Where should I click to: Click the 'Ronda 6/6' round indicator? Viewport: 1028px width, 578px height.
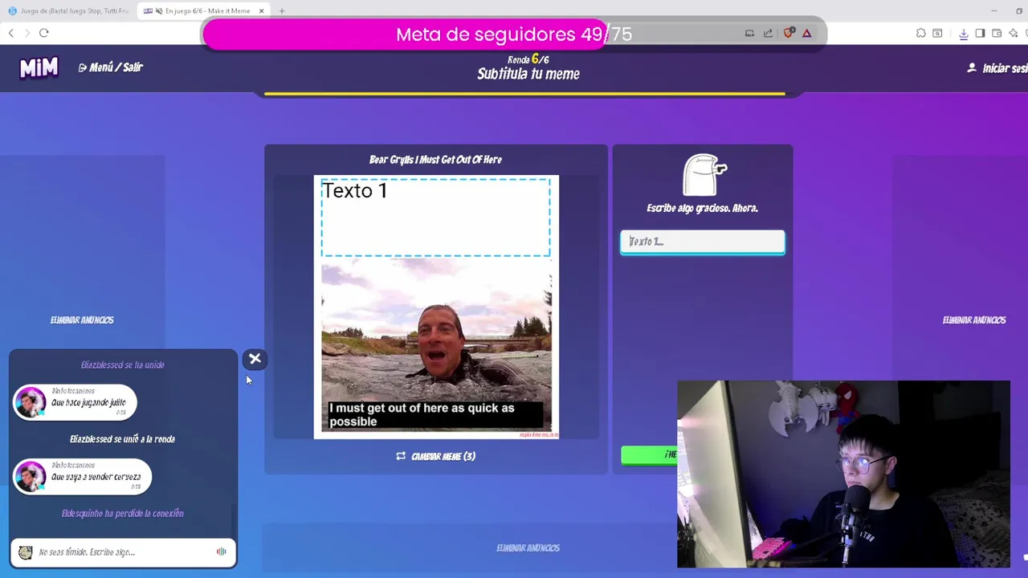[528, 59]
